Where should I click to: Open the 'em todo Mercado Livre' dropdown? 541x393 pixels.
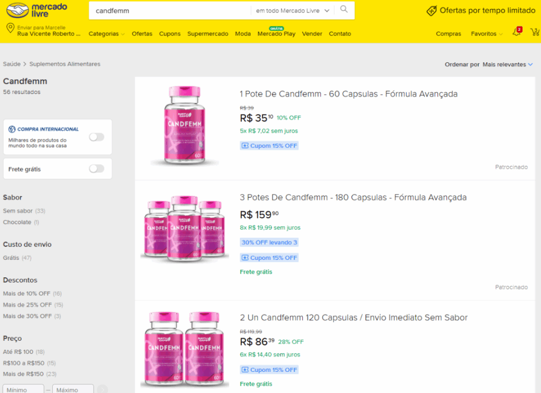pos(293,11)
